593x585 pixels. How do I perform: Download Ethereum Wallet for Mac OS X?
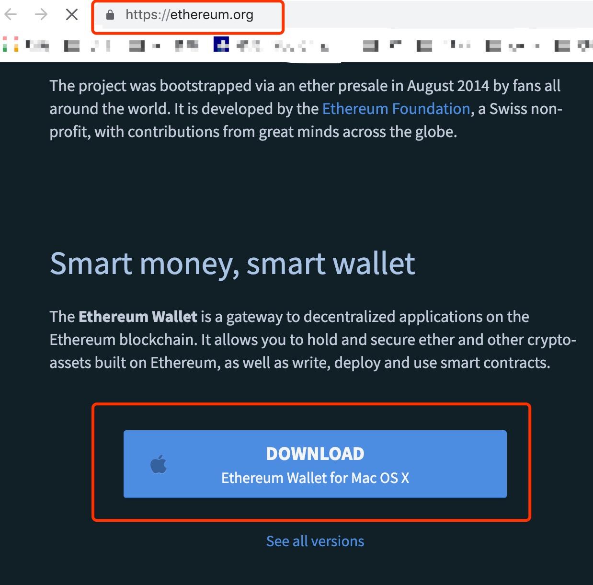click(315, 464)
